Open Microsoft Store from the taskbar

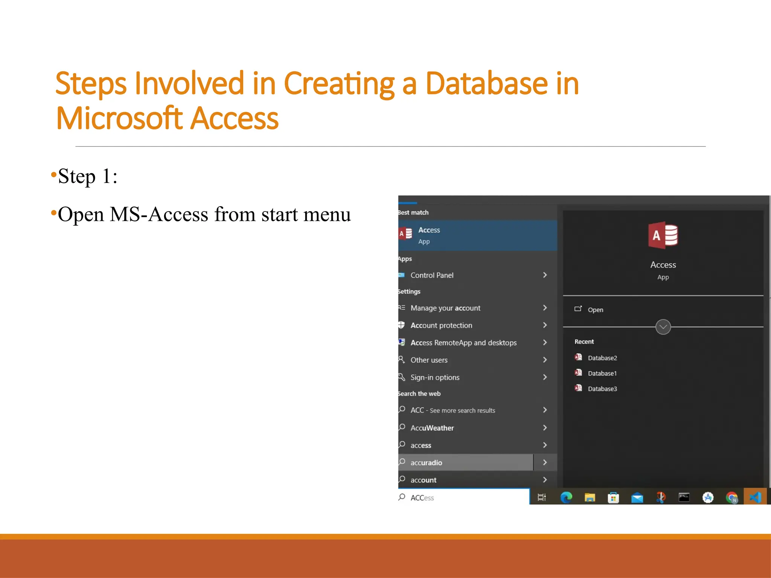pos(613,497)
